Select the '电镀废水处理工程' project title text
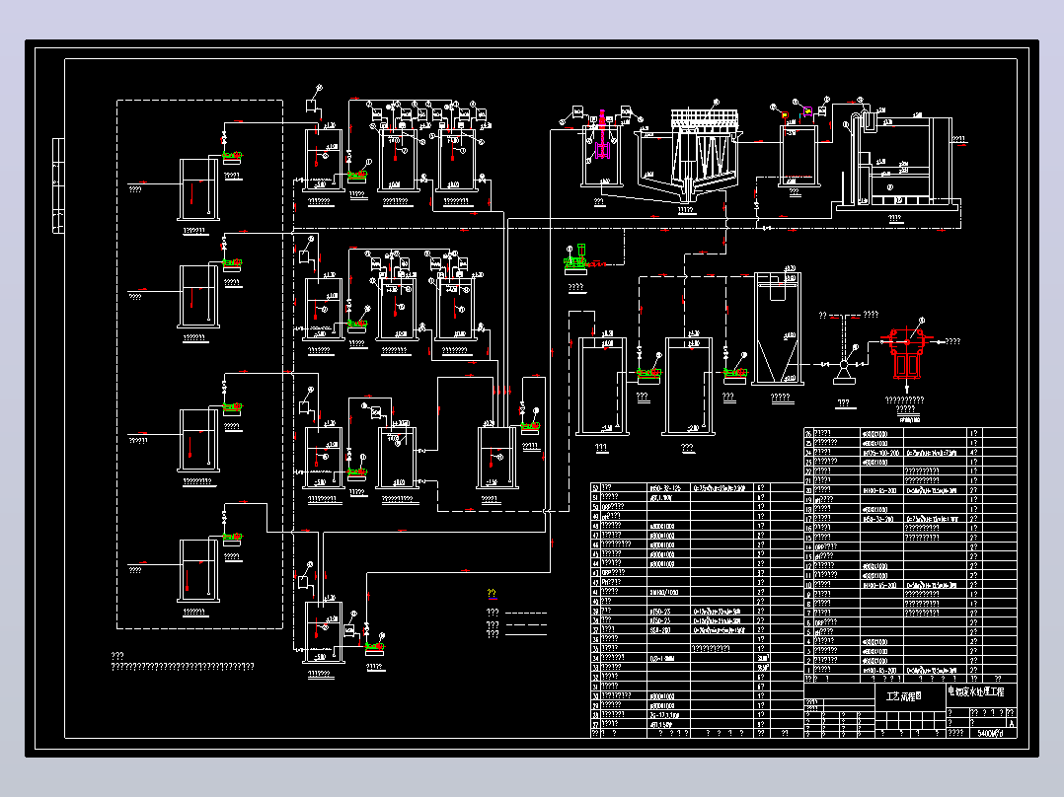1064x797 pixels. click(x=976, y=691)
